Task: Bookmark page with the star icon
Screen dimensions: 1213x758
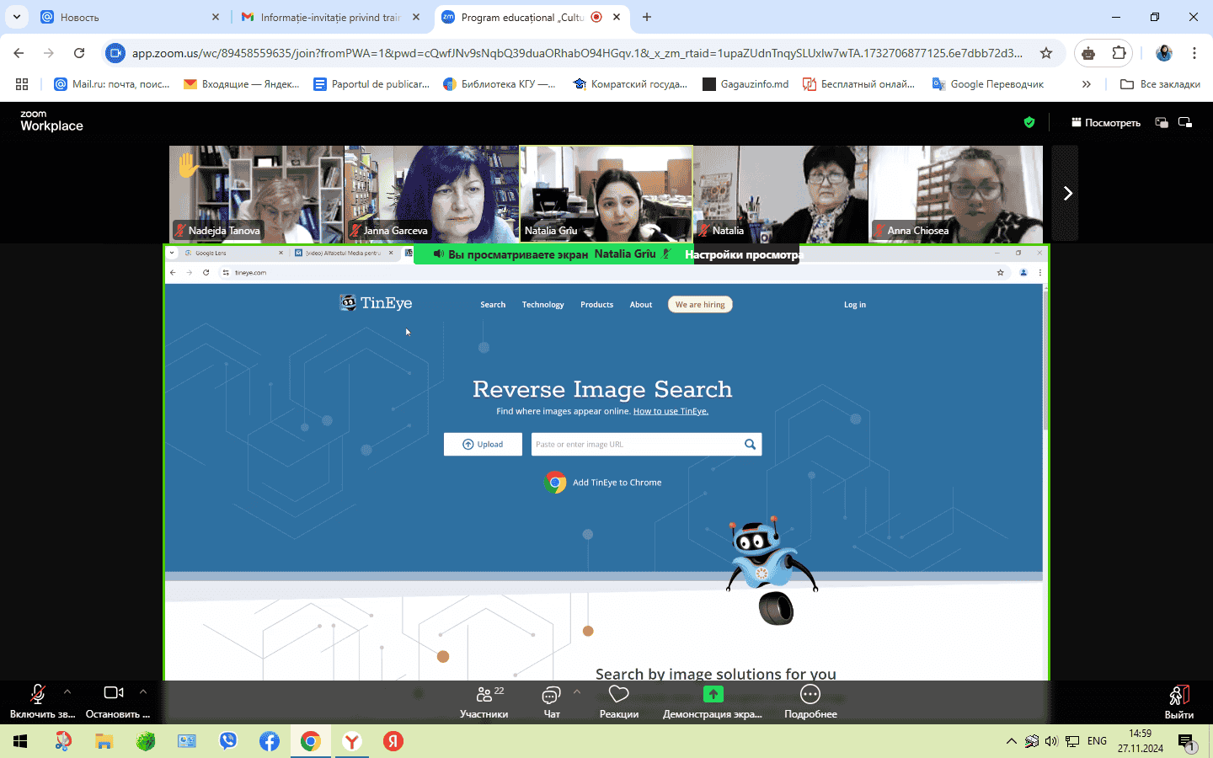Action: [x=1046, y=53]
